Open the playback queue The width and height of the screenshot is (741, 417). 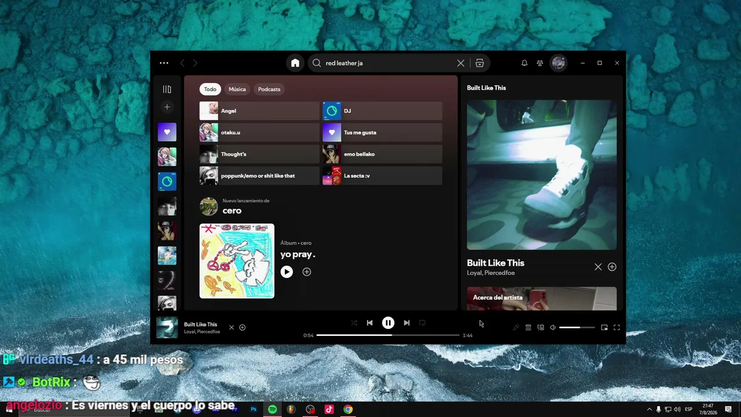click(x=528, y=328)
